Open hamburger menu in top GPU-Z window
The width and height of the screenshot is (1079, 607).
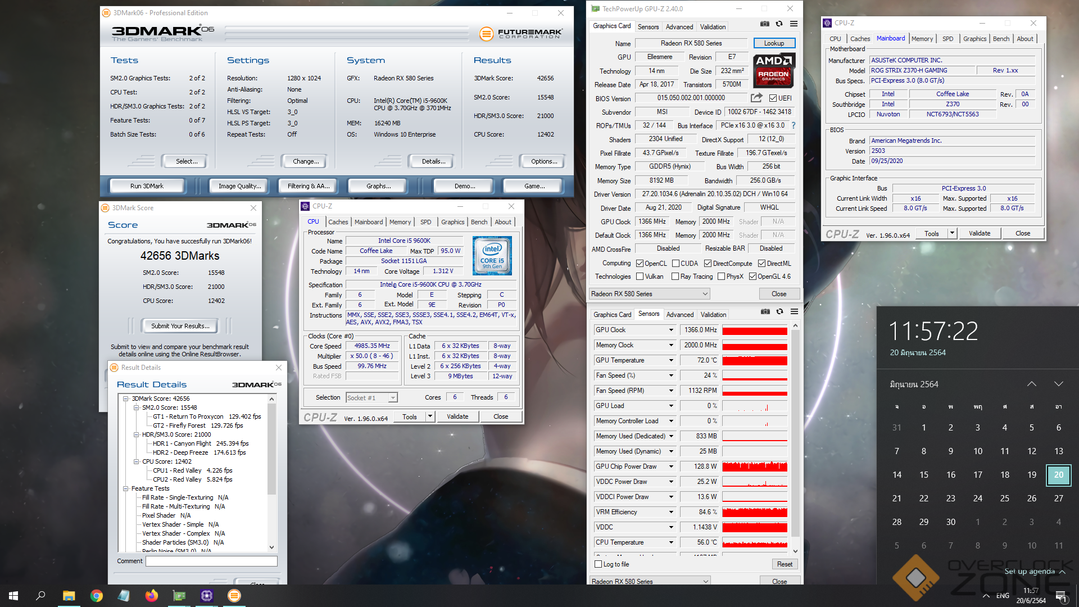click(794, 24)
